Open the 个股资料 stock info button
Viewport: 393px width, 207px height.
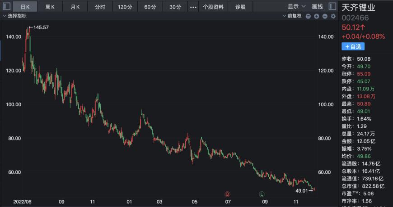213,7
